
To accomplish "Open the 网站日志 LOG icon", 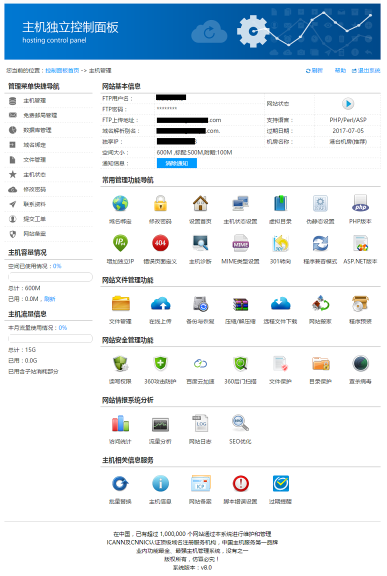I will 200,423.
